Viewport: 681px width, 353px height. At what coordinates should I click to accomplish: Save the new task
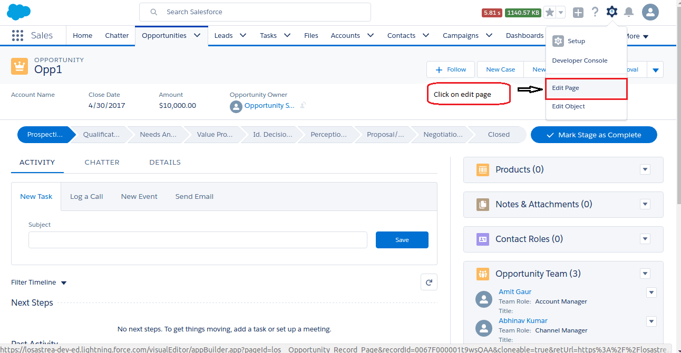(402, 240)
